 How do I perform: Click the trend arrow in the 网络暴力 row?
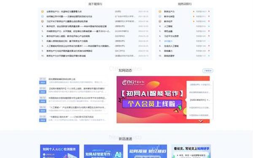209,51
